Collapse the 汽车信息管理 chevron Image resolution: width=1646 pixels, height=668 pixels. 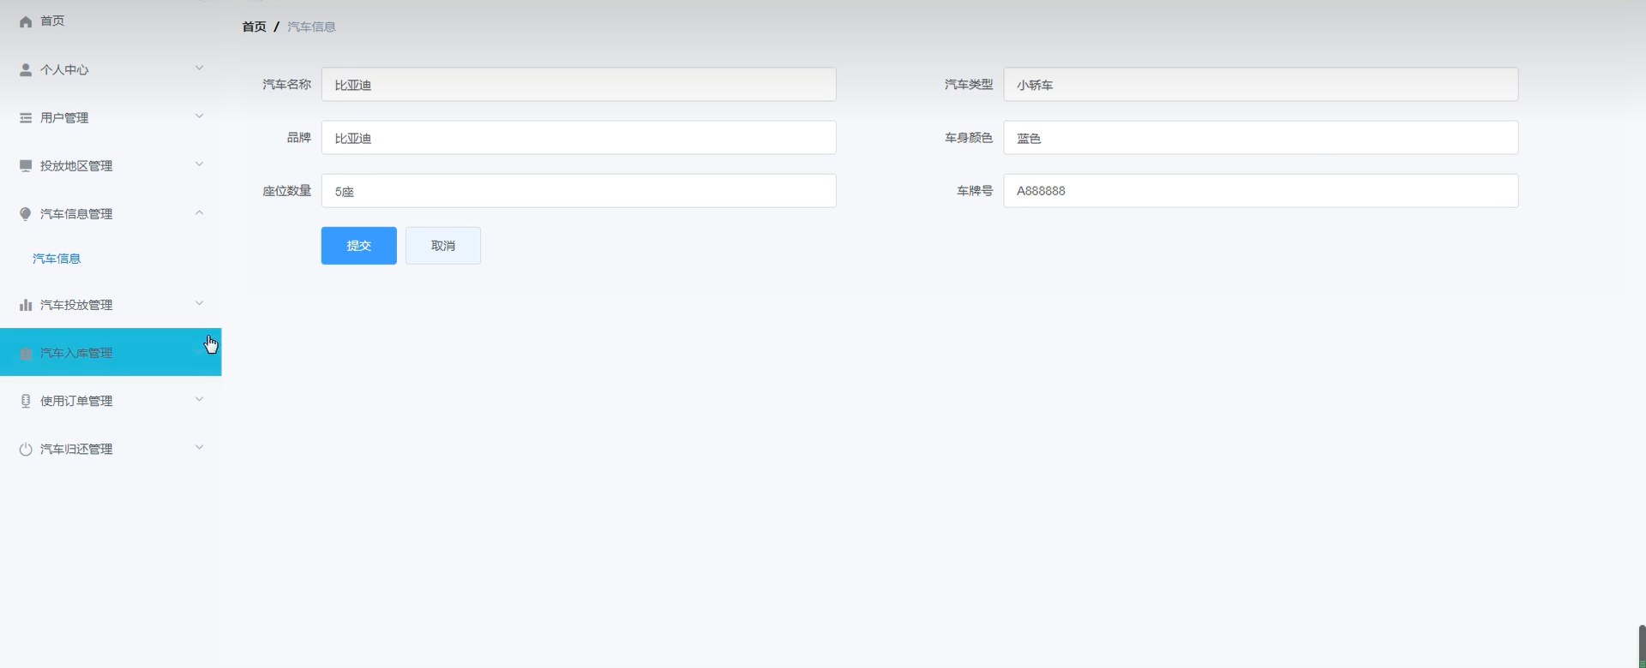(x=199, y=212)
